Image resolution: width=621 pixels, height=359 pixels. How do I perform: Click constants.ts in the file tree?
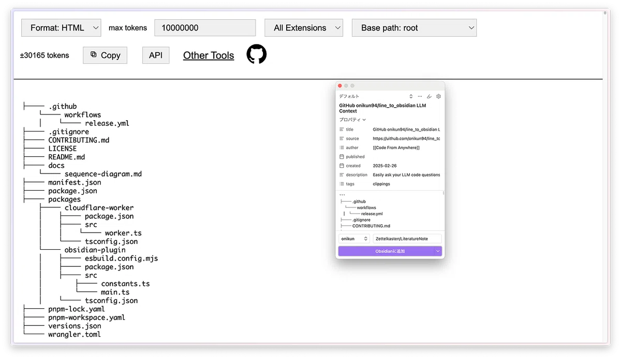click(x=125, y=284)
